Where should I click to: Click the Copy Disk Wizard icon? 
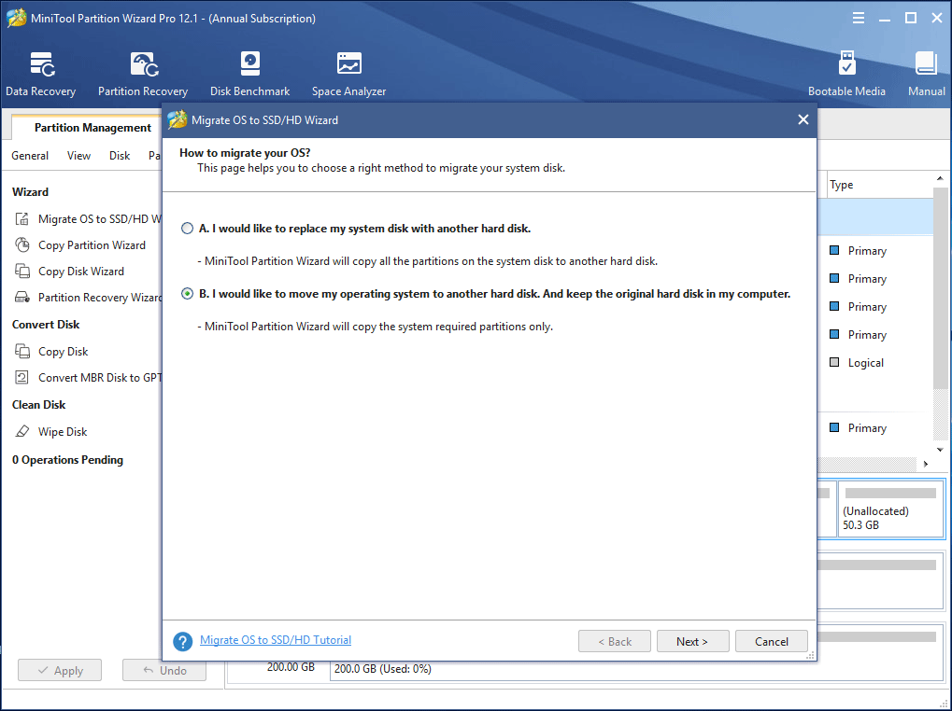pos(21,271)
